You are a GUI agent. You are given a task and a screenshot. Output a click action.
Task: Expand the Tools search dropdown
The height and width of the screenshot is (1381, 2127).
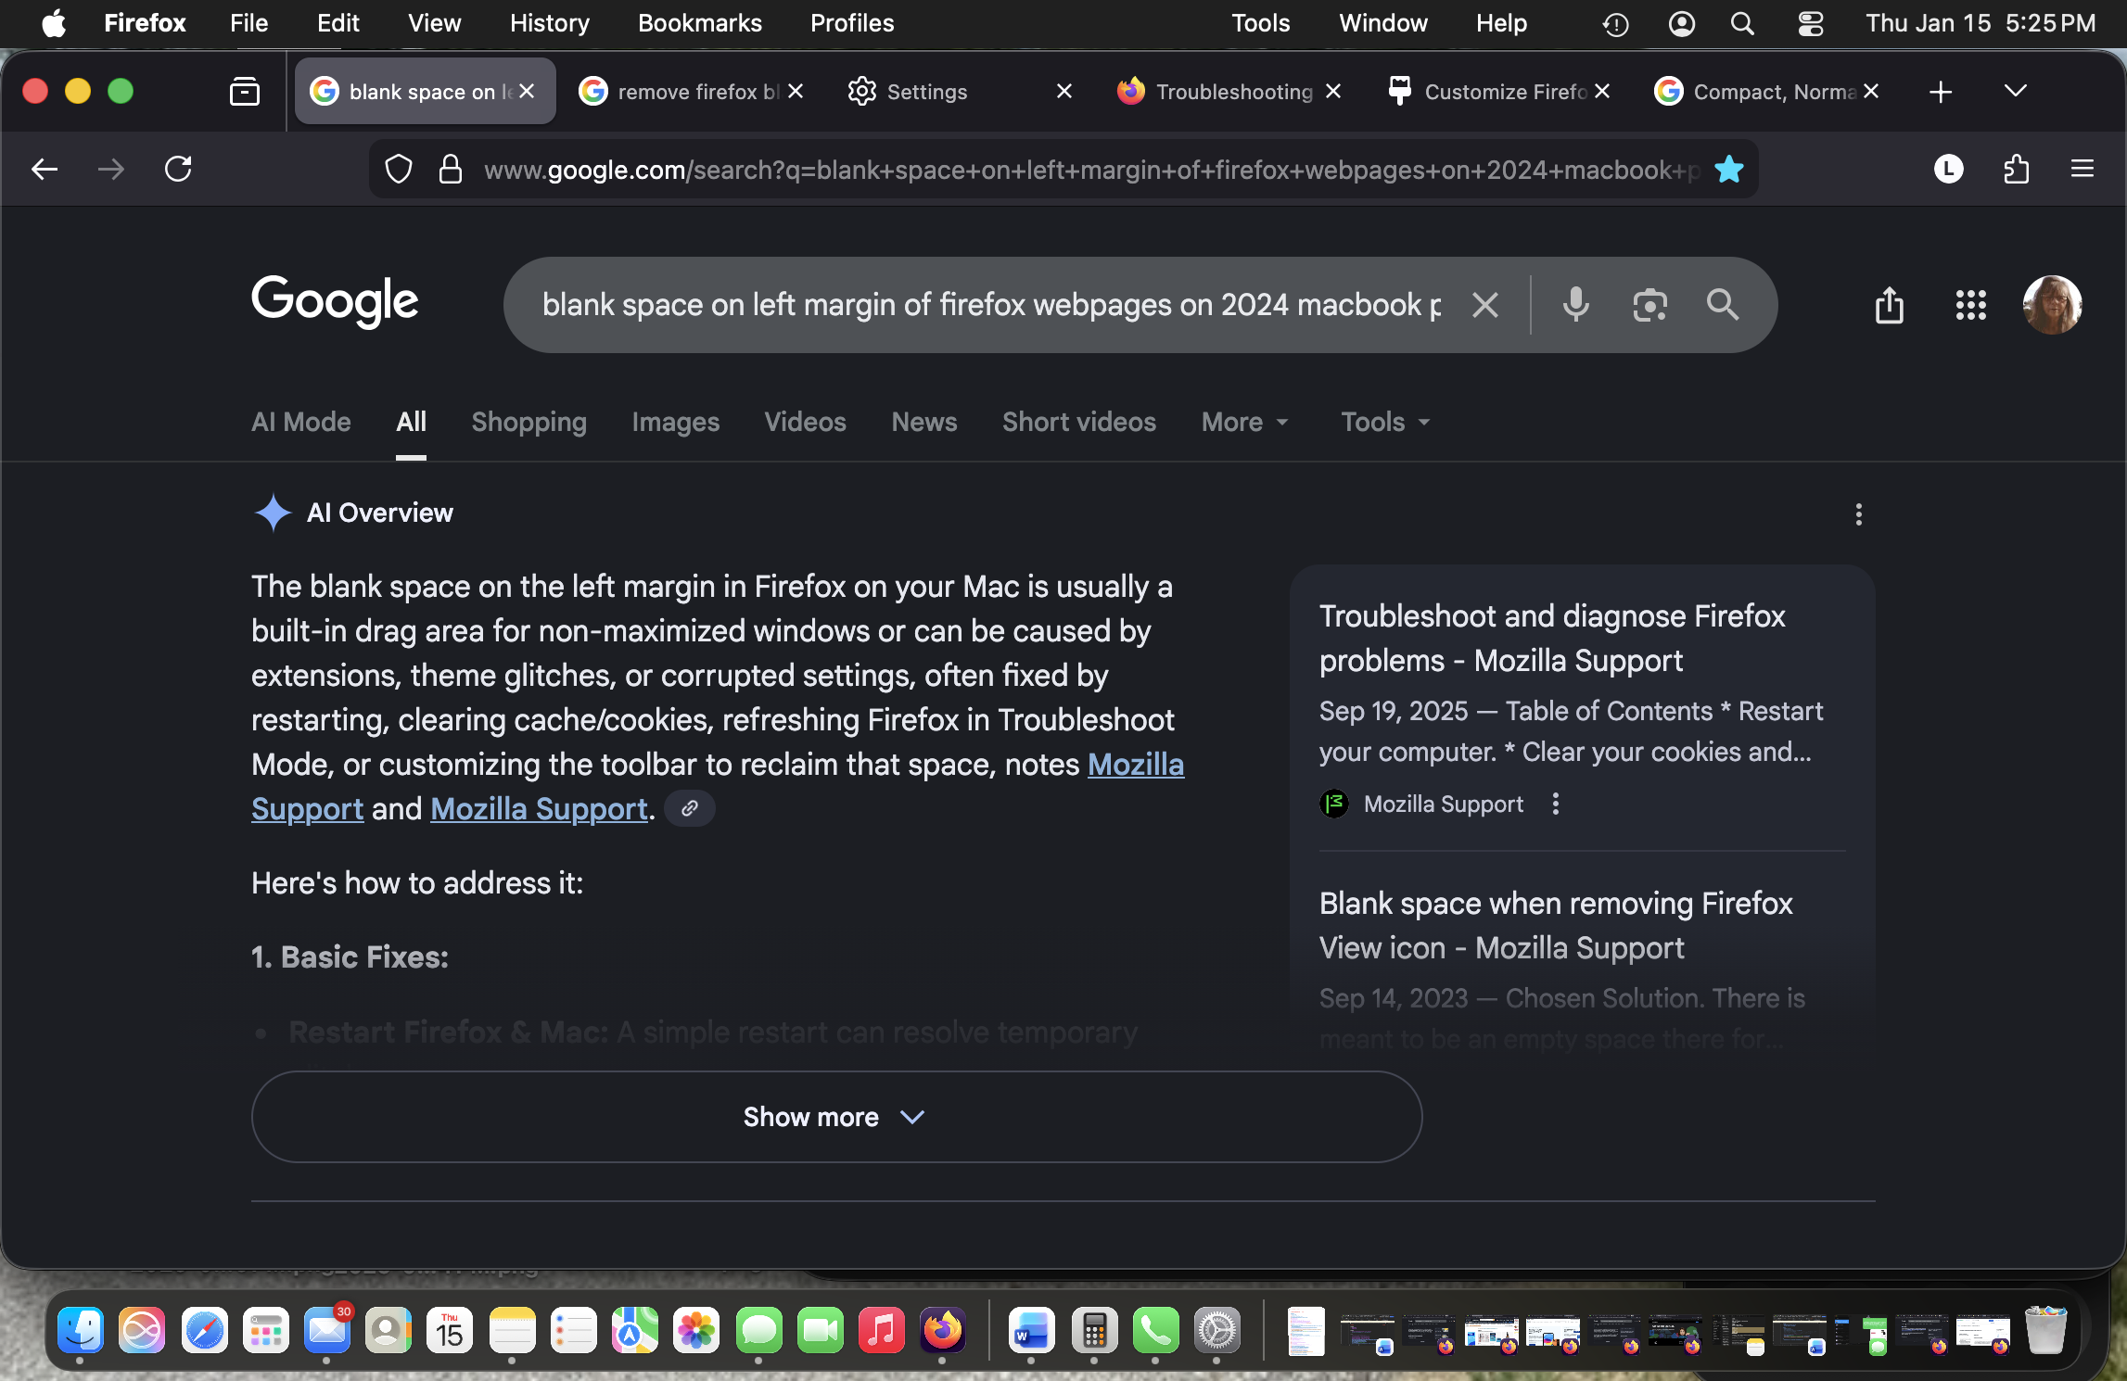click(1385, 422)
